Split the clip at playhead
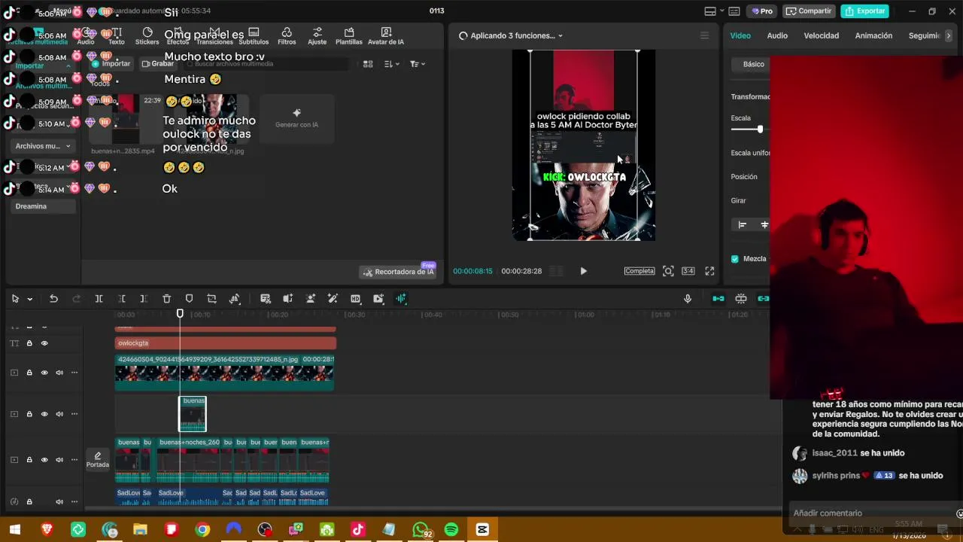The height and width of the screenshot is (542, 963). click(x=99, y=299)
